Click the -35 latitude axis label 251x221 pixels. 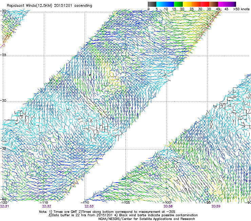tap(3, 149)
